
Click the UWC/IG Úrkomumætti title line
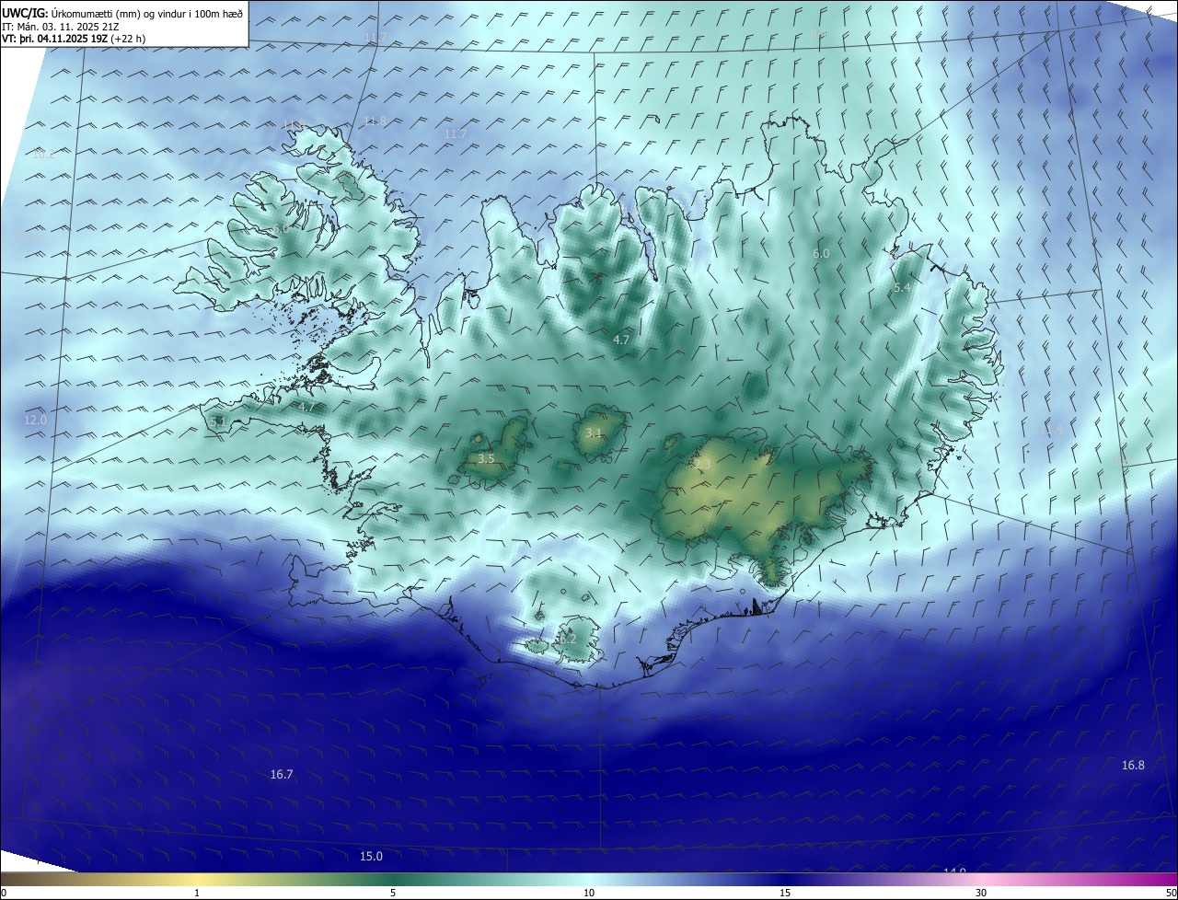pyautogui.click(x=122, y=13)
